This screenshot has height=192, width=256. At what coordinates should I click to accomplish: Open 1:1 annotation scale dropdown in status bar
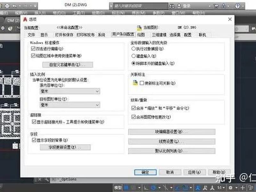pyautogui.click(x=221, y=188)
